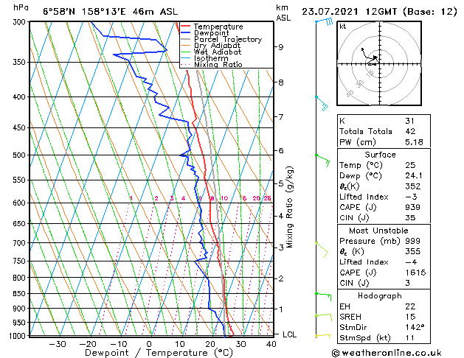The image size is (464, 358).
Task: Click the 'Pressure (mb)' value '999'
Action: click(412, 241)
